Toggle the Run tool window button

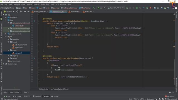click(x=7, y=96)
